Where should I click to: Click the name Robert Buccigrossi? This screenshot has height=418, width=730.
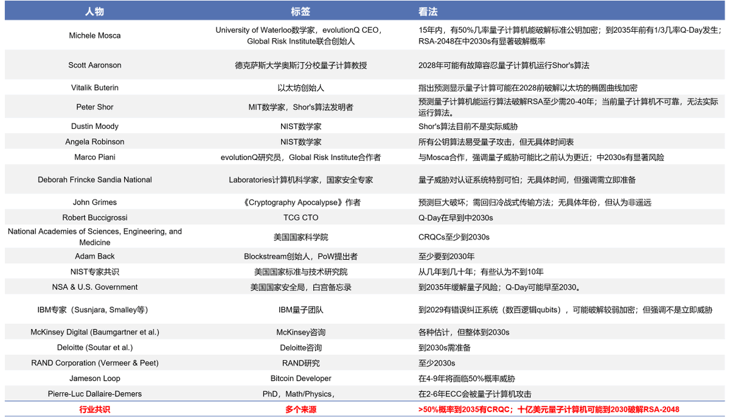[x=95, y=217]
